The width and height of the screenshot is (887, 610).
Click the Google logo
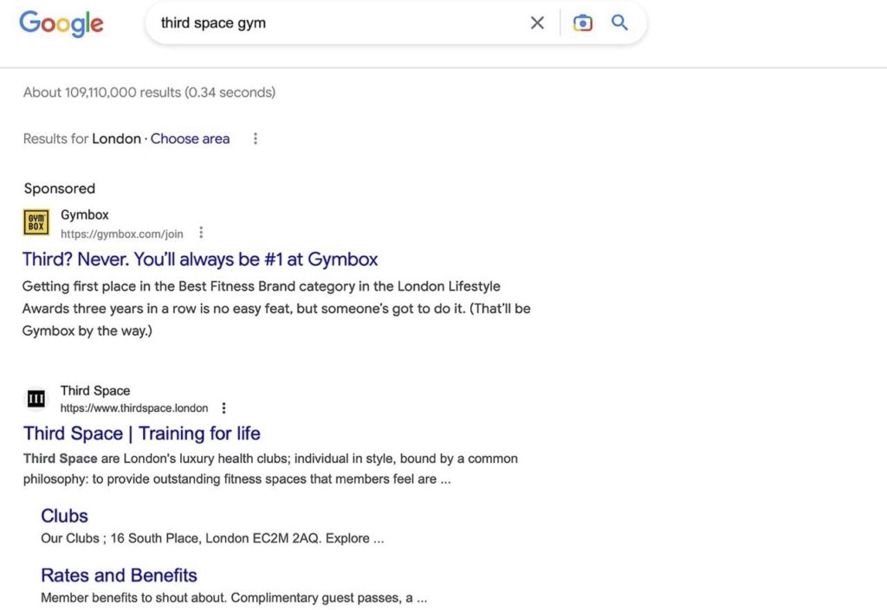[62, 23]
